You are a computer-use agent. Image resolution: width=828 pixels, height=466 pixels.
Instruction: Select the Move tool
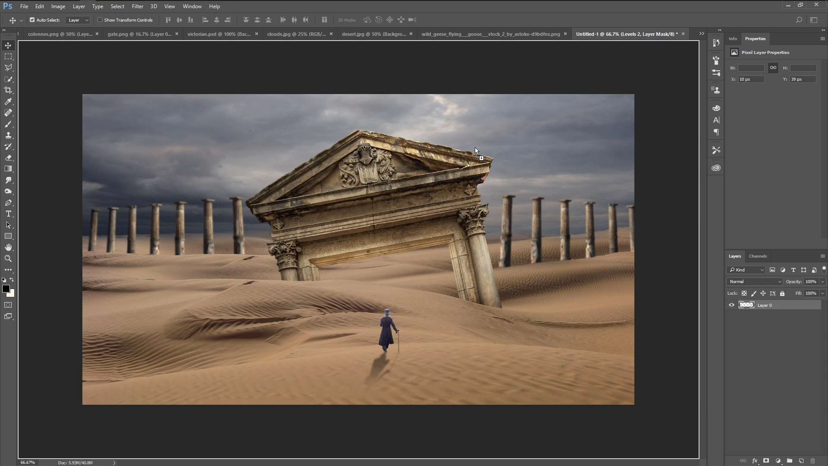coord(8,45)
